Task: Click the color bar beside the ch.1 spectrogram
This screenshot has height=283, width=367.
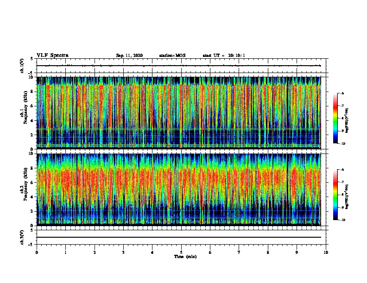Action: click(335, 118)
